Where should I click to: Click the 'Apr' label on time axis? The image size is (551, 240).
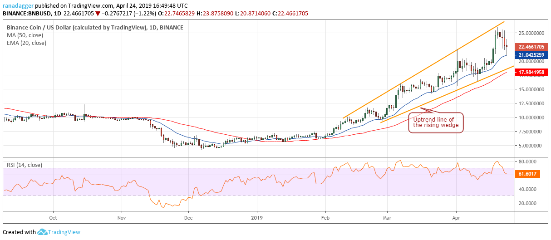coord(456,218)
